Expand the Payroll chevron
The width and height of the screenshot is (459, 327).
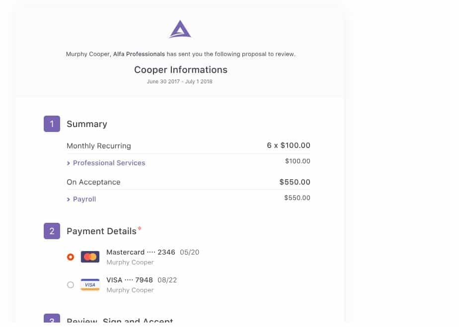click(x=69, y=199)
